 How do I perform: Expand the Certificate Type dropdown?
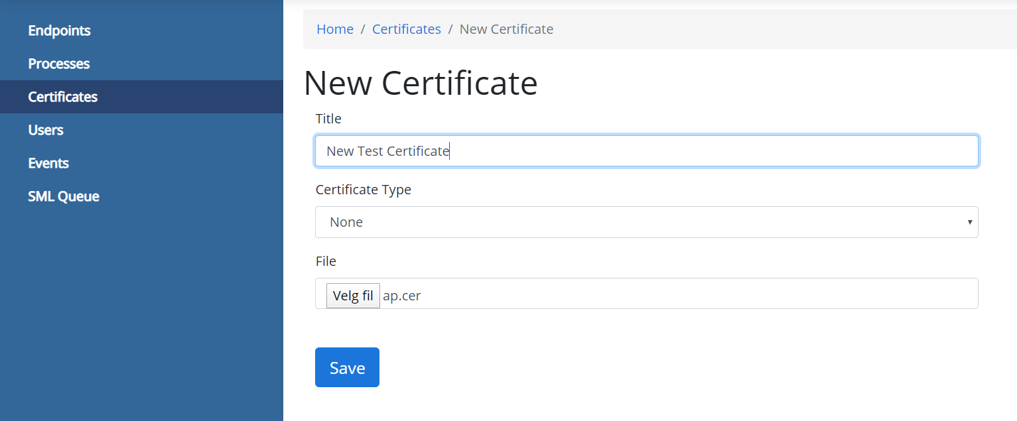pyautogui.click(x=647, y=222)
